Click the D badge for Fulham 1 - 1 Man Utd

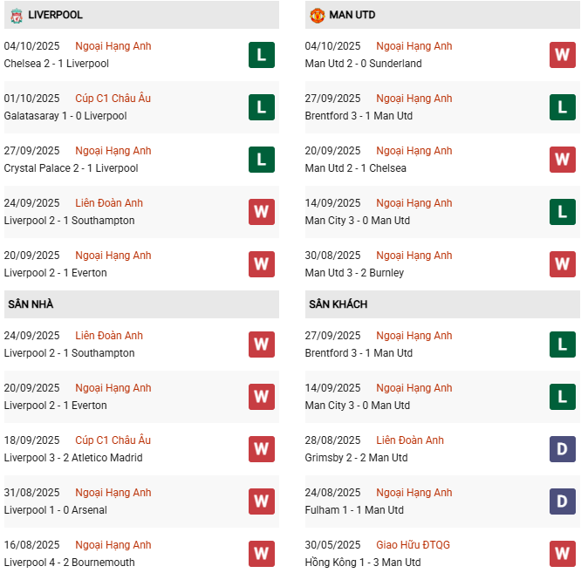coord(563,501)
